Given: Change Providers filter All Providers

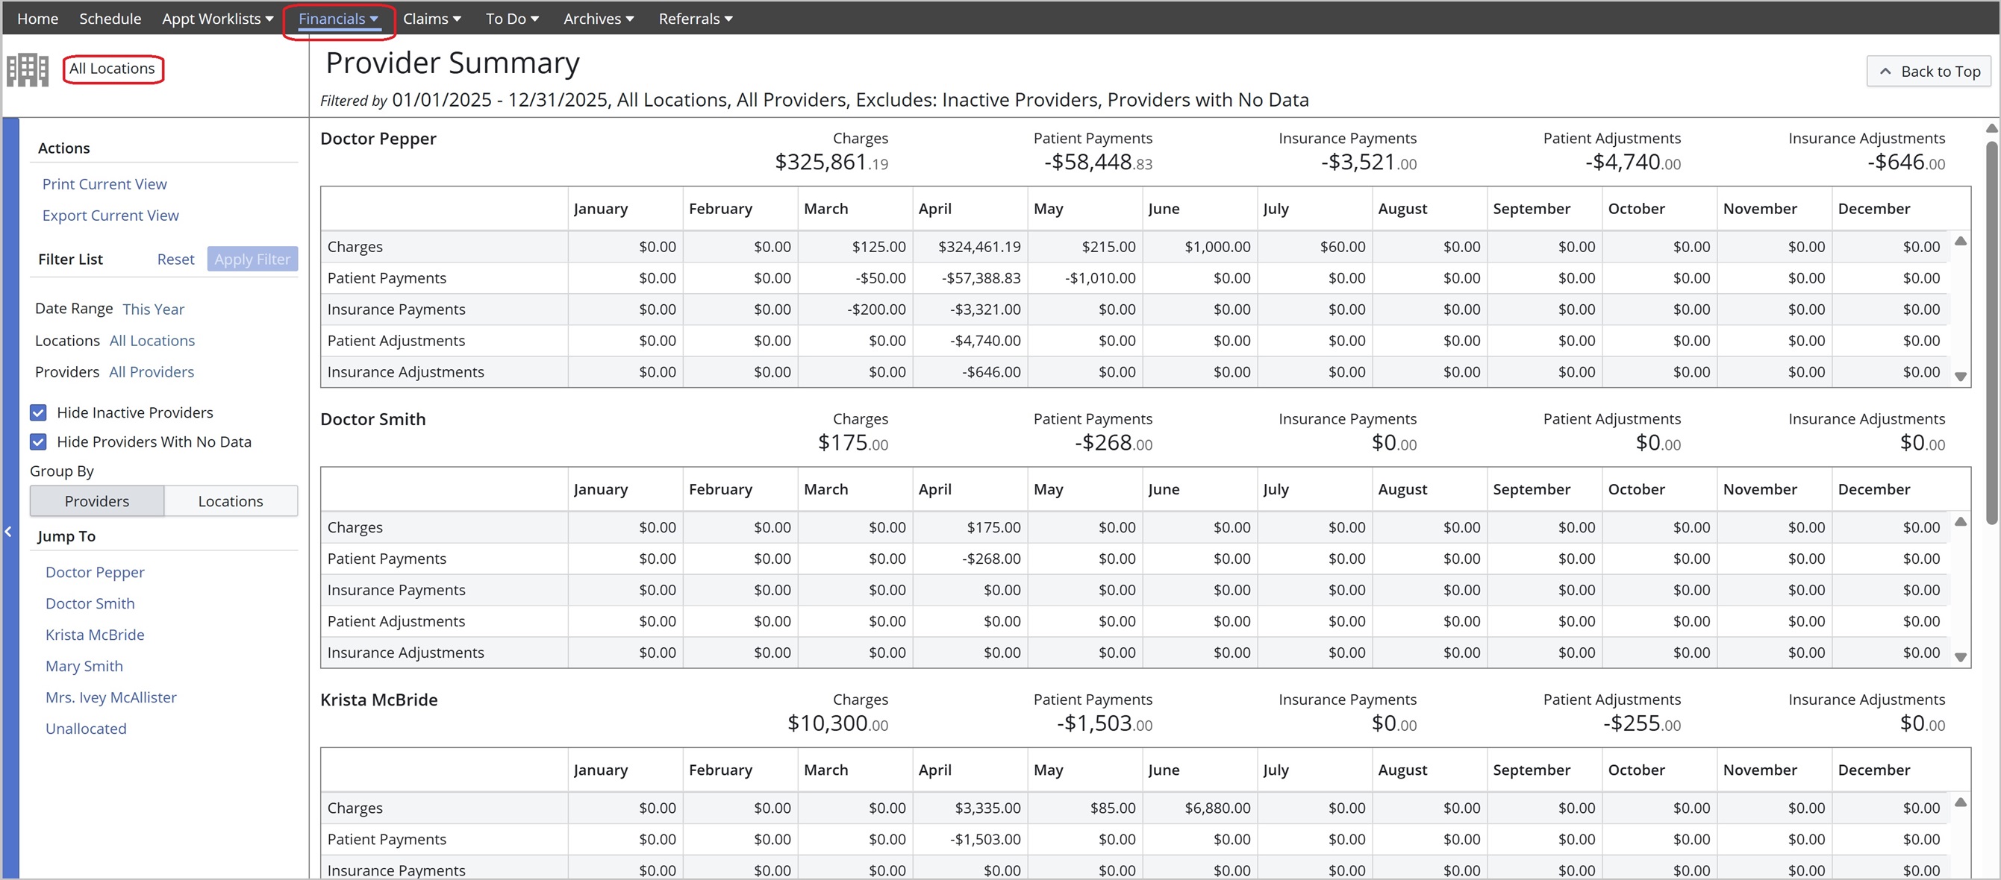Looking at the screenshot, I should tap(152, 372).
